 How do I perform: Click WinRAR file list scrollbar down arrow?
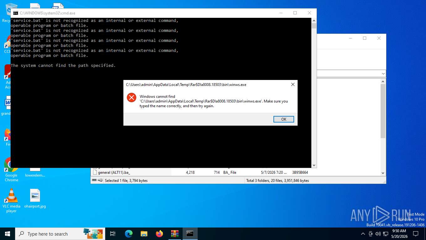383,173
